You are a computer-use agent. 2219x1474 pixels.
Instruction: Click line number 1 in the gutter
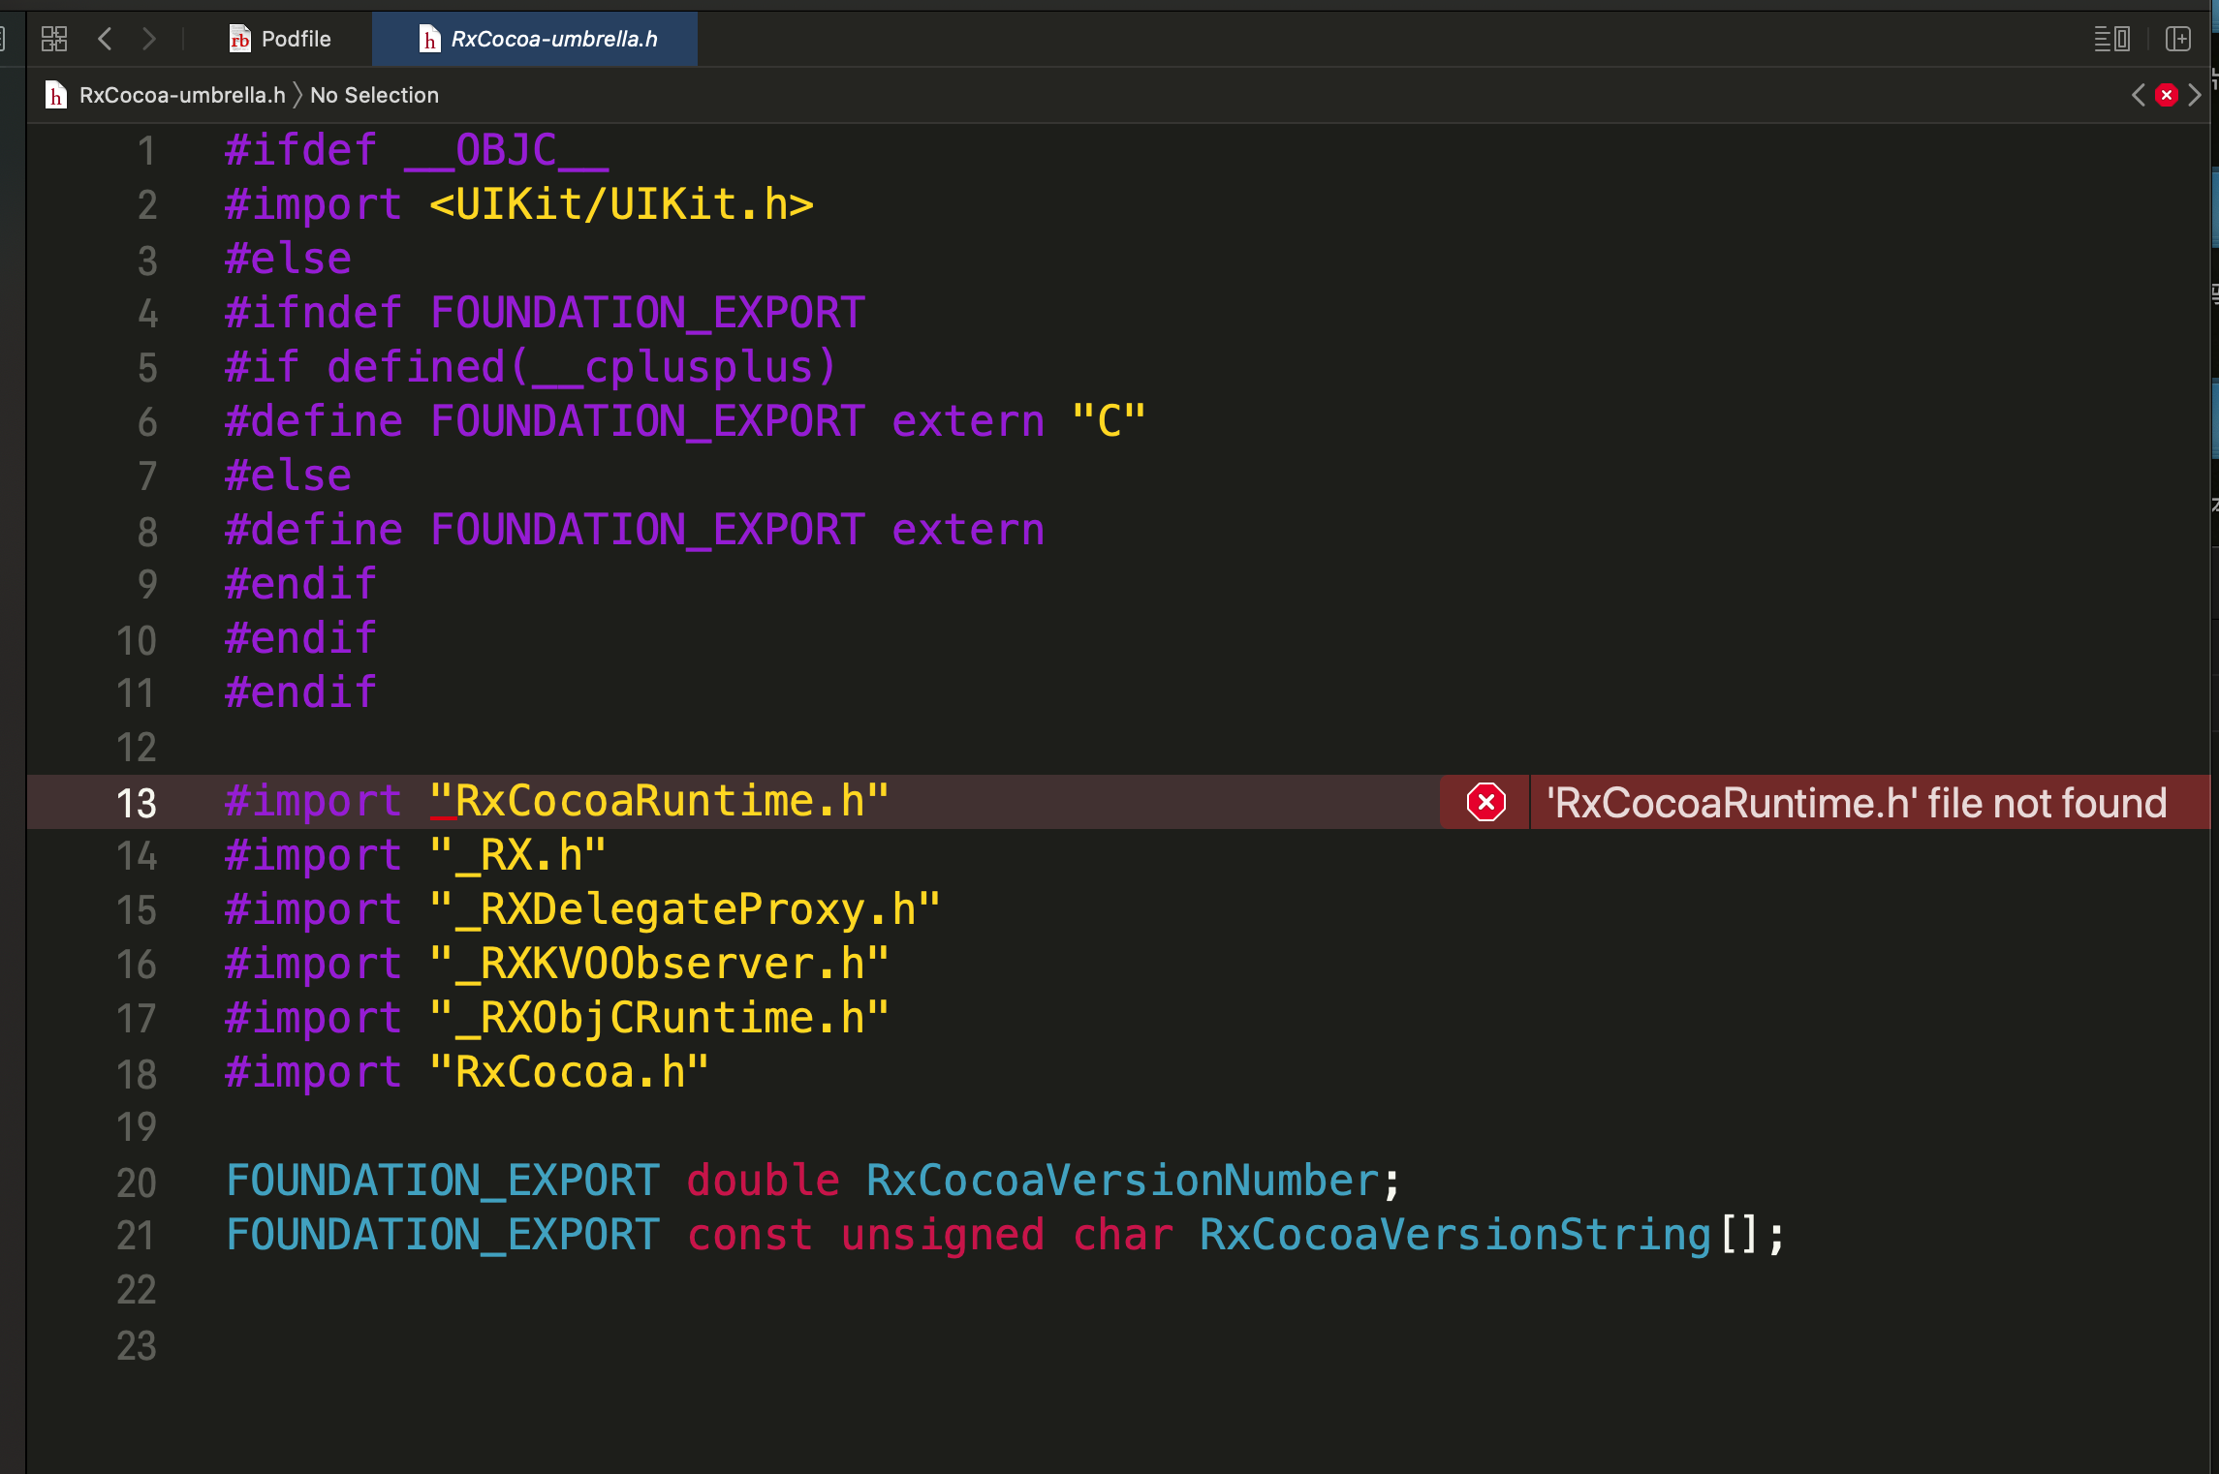(x=146, y=151)
